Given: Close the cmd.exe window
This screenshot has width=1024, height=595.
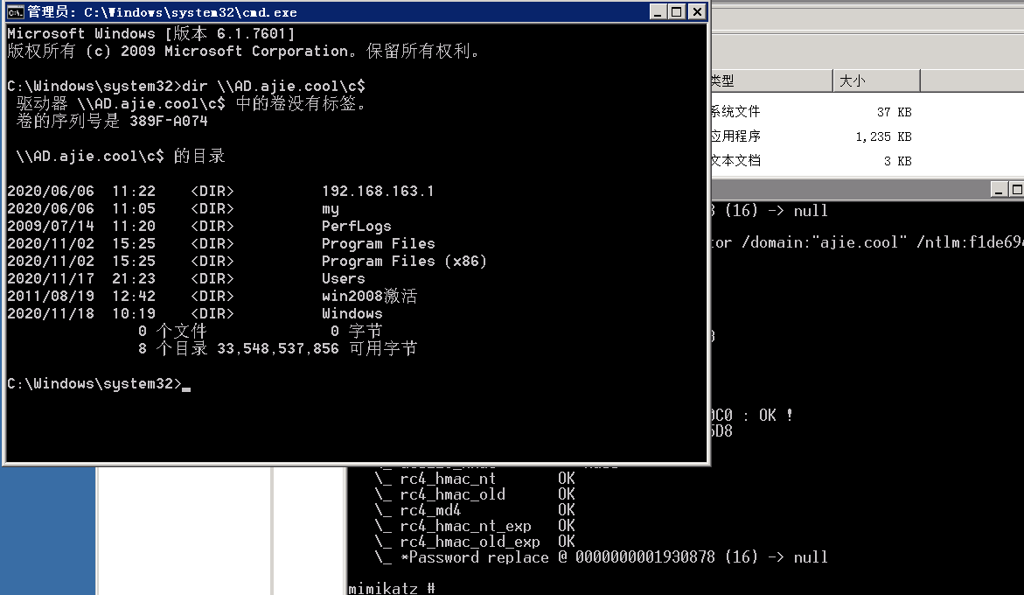Looking at the screenshot, I should click(x=697, y=11).
